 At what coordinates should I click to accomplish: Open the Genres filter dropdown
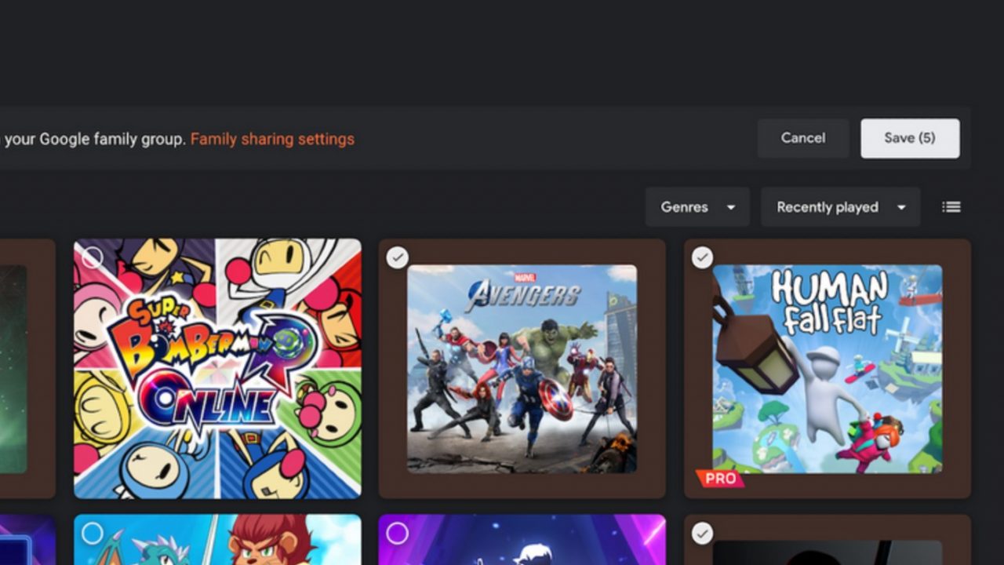(697, 207)
